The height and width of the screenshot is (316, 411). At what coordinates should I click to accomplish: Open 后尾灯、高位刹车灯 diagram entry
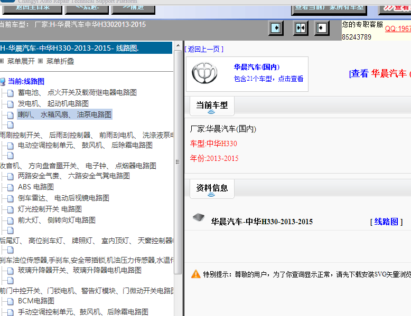click(x=87, y=241)
